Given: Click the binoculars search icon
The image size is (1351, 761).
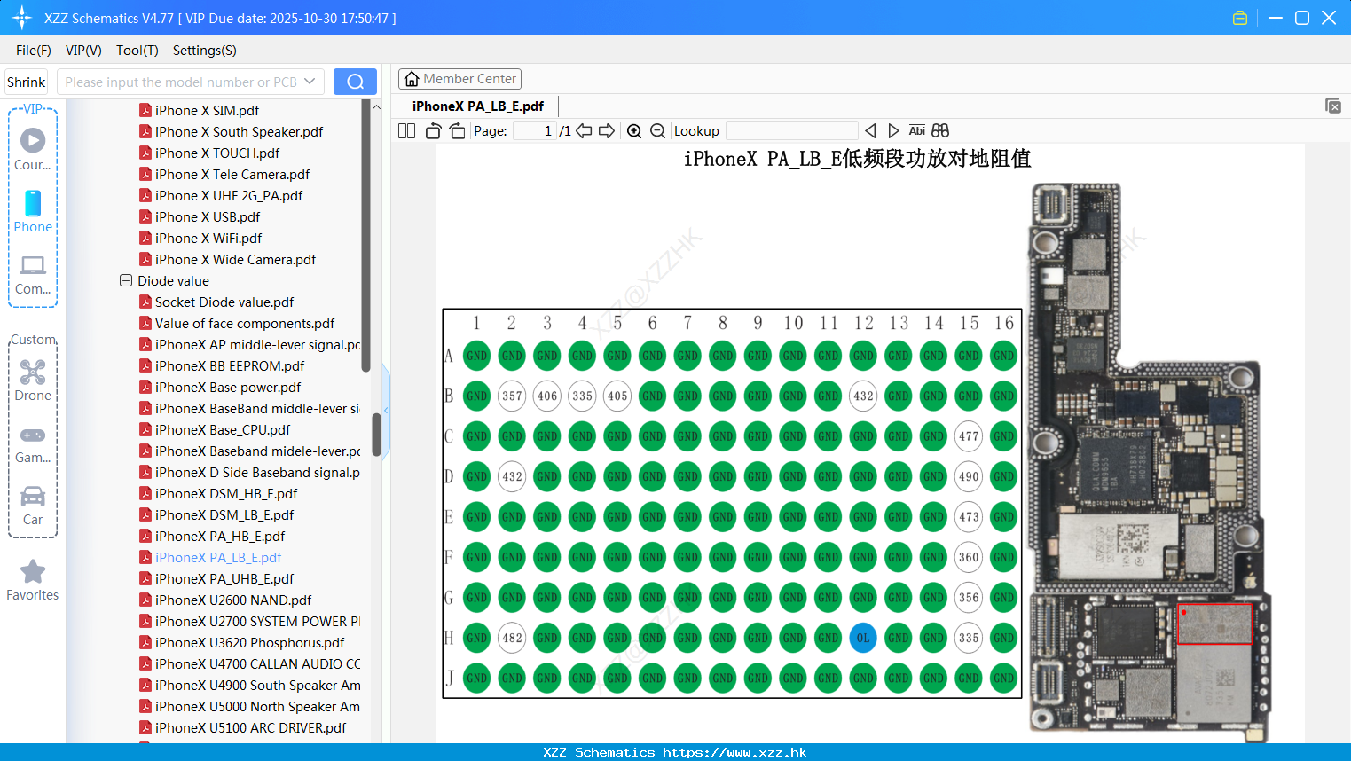Looking at the screenshot, I should [x=940, y=130].
